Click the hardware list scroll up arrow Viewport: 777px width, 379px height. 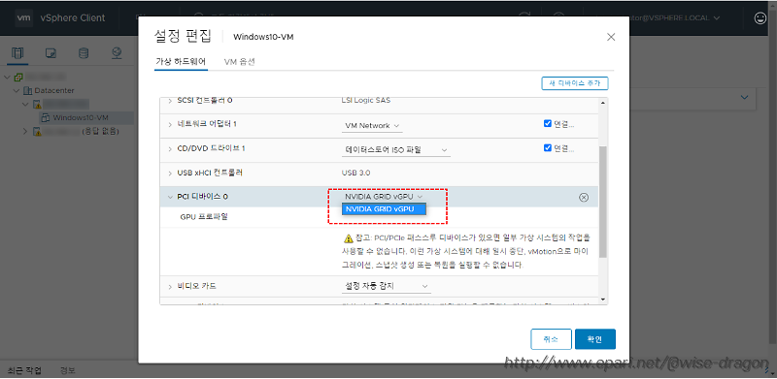tap(603, 103)
